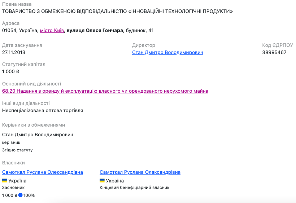This screenshot has width=296, height=203.
Task: Click the Інші види діяльності label
Action: (26, 103)
